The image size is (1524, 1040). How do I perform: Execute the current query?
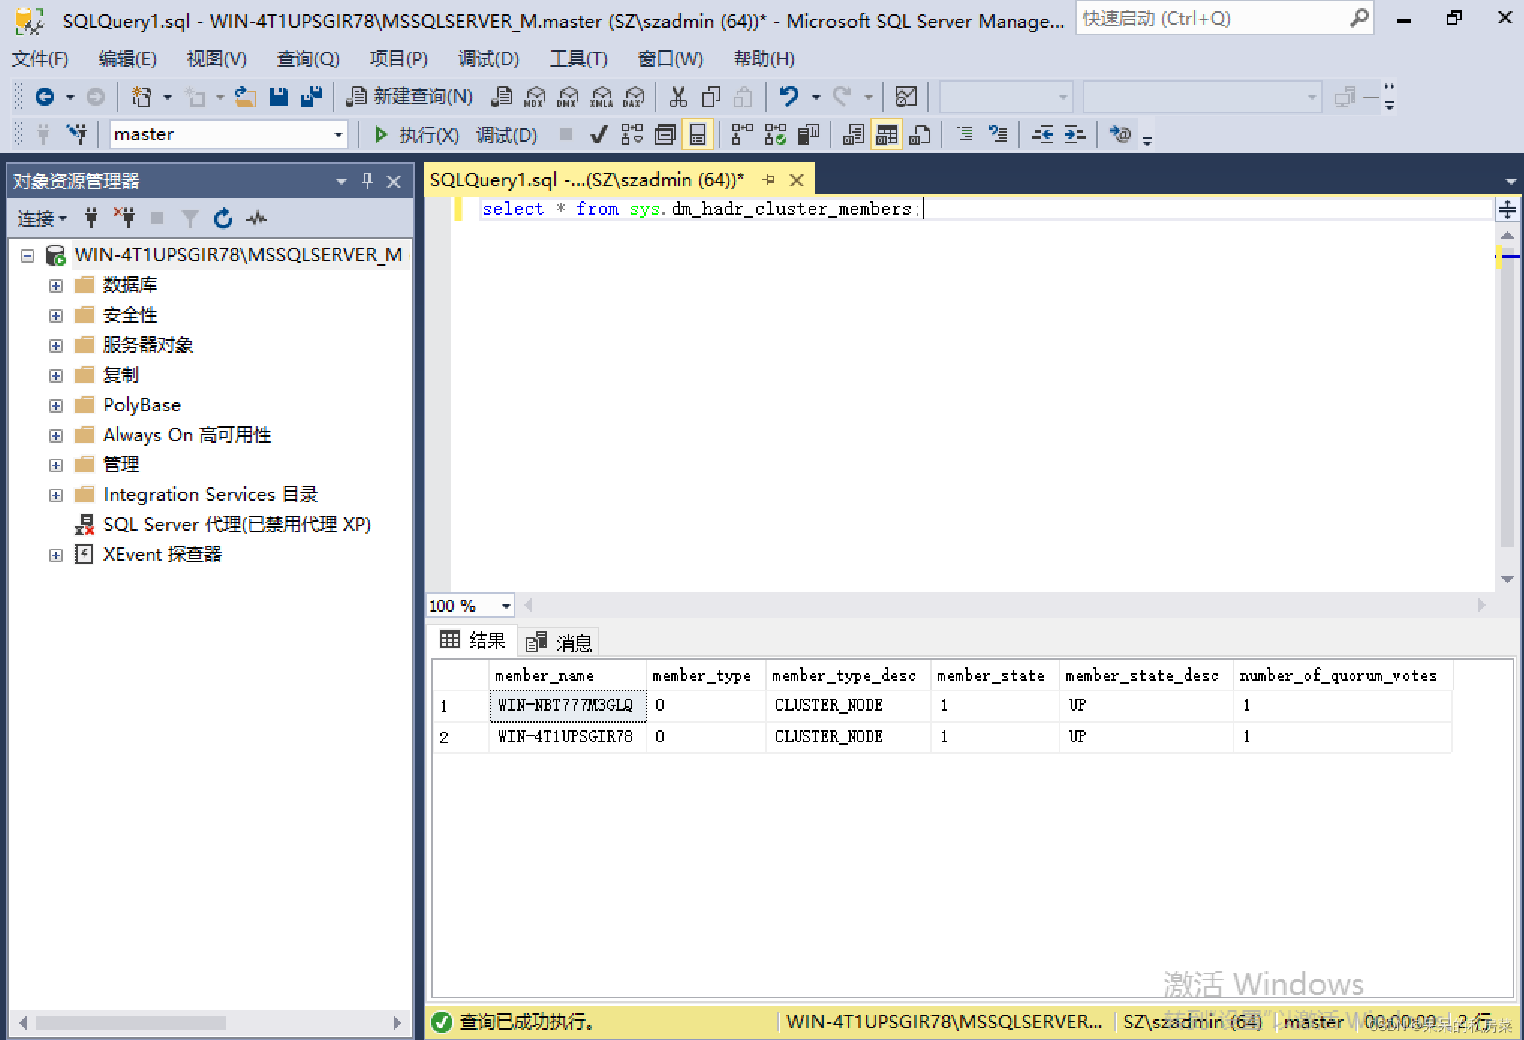click(416, 135)
